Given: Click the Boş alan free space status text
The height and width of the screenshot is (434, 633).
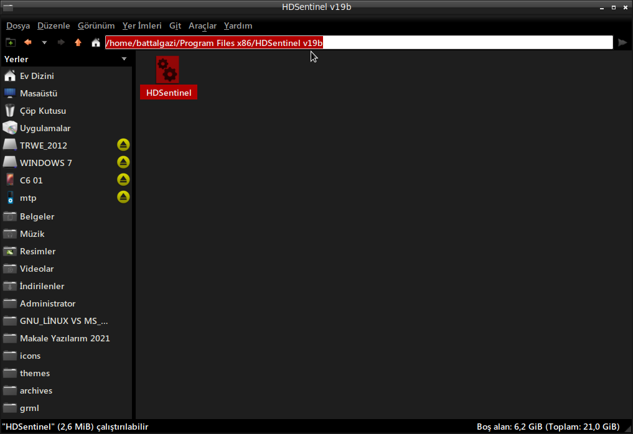Looking at the screenshot, I should [x=548, y=427].
